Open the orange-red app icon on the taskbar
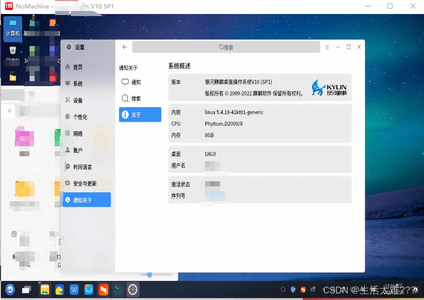Viewport: 424px width, 300px height. click(103, 289)
